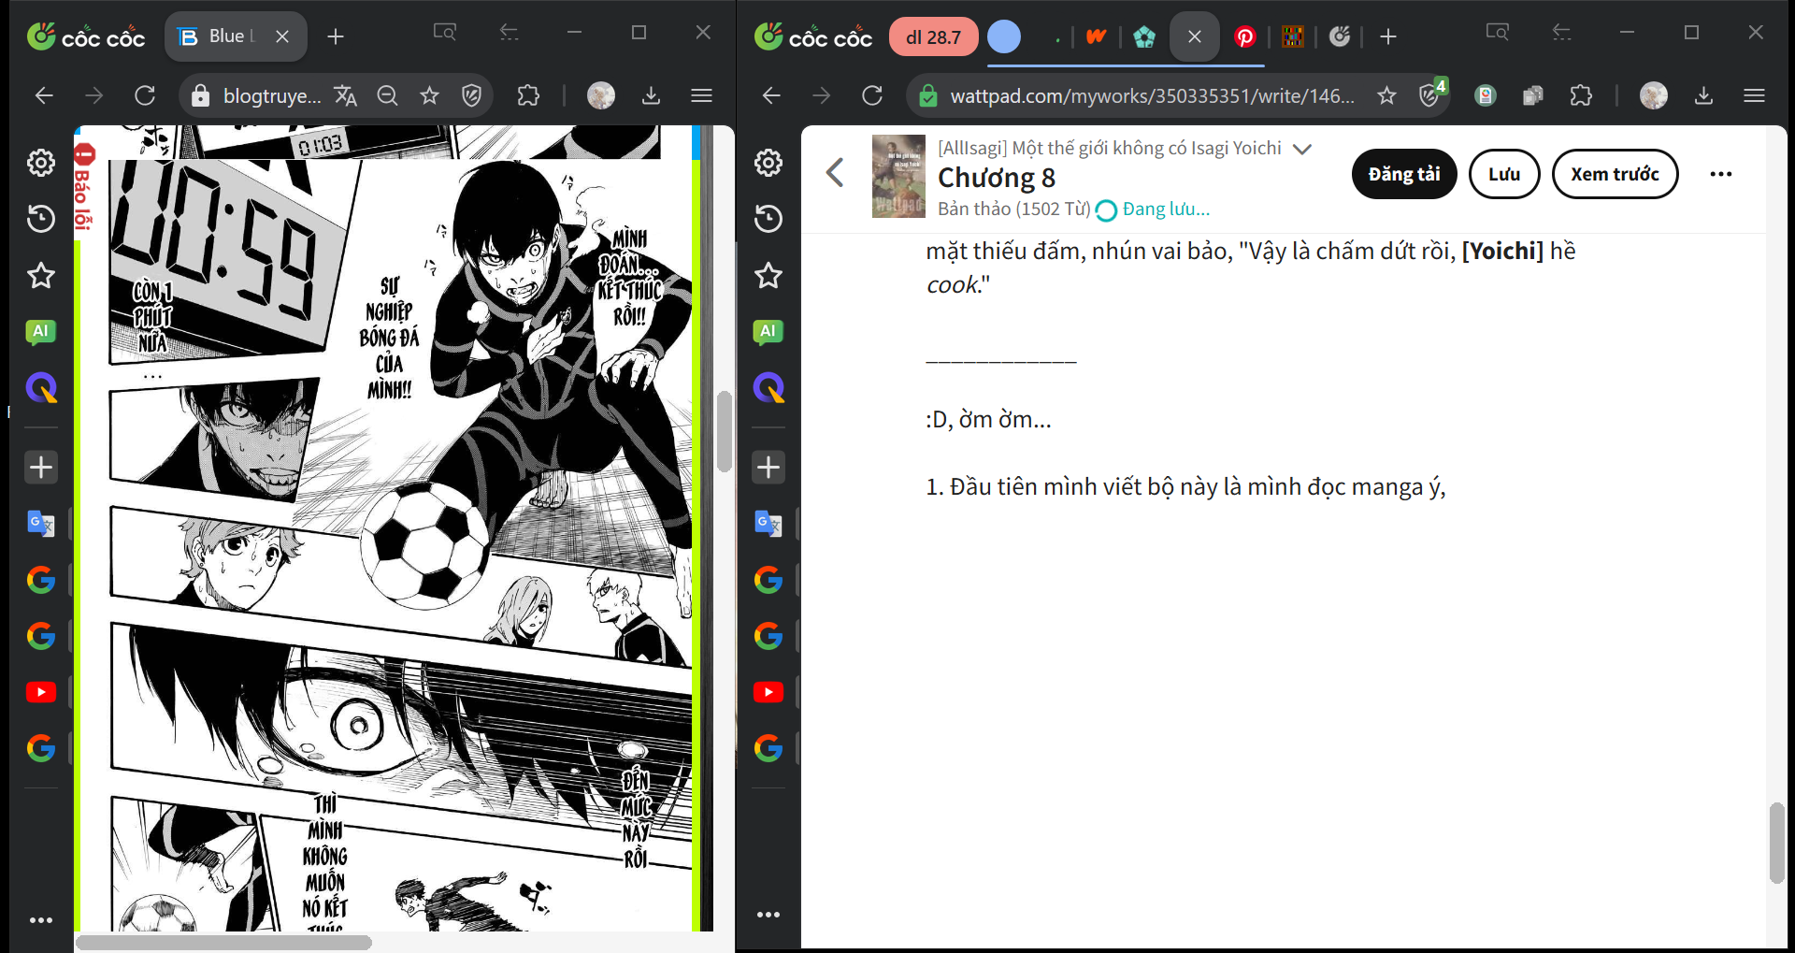Open AI chat in right window sidebar

tap(768, 331)
